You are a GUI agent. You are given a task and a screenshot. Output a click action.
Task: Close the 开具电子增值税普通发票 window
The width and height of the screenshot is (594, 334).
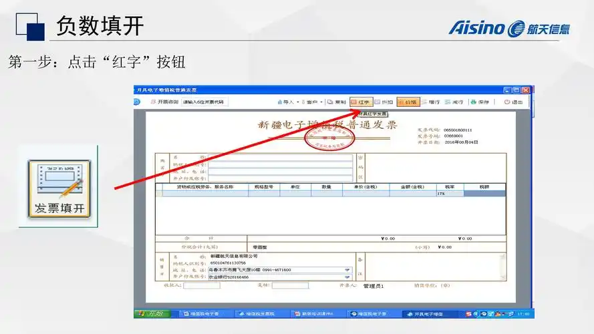[x=525, y=90]
